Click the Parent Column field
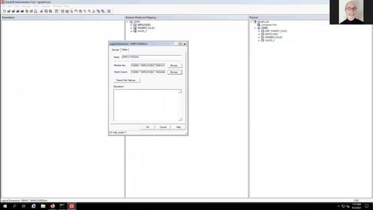 148,72
